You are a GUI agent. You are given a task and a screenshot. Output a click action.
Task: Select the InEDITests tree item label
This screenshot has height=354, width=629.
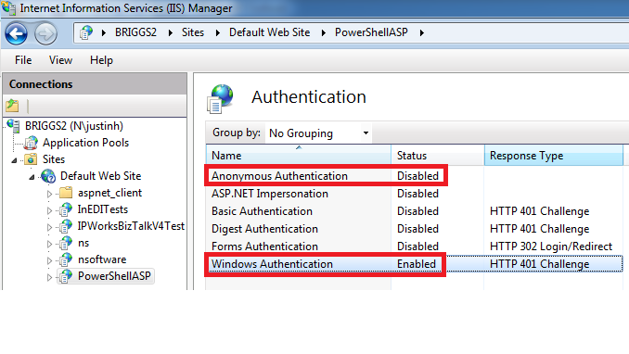point(103,209)
